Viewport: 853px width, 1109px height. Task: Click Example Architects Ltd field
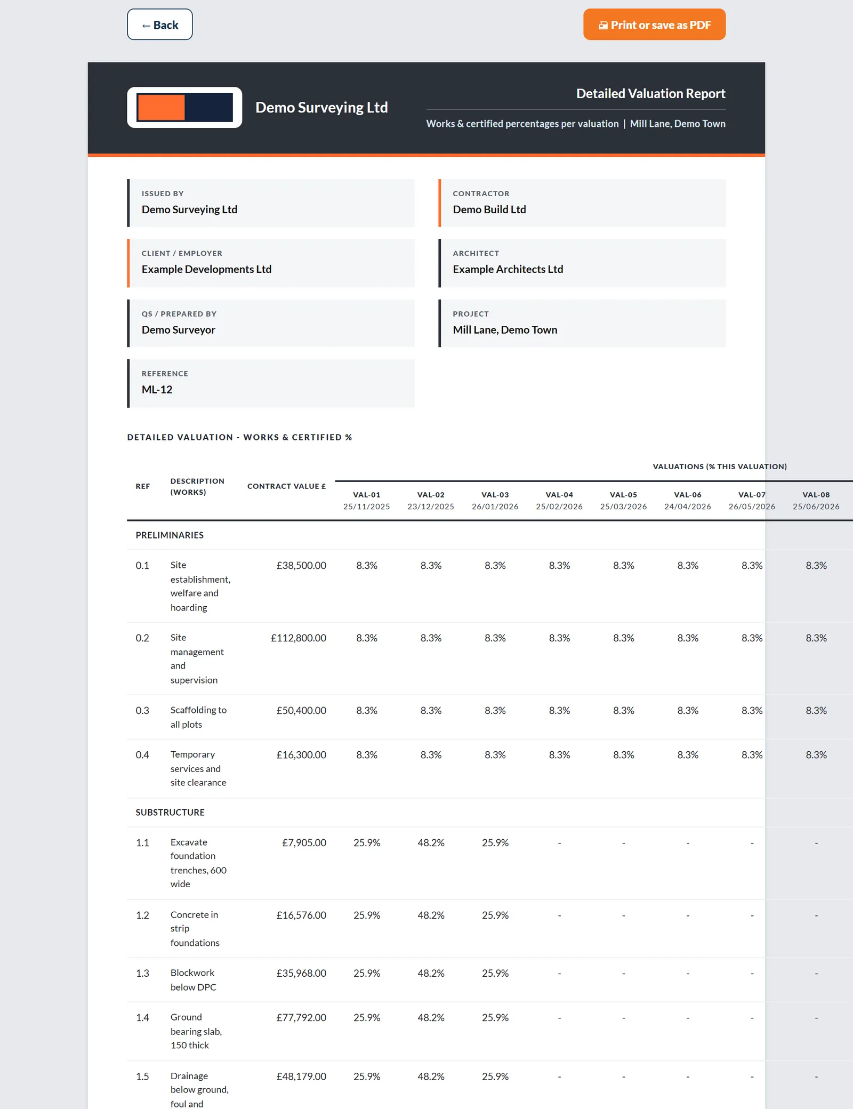coord(582,263)
